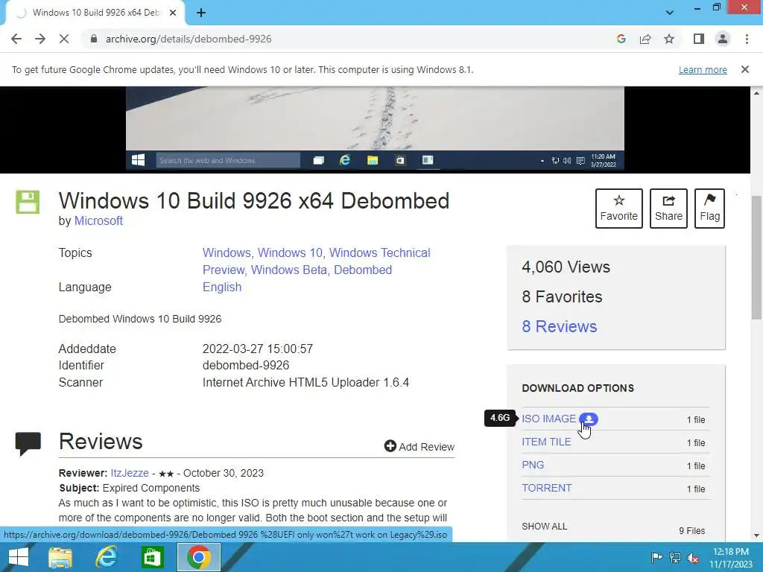The height and width of the screenshot is (572, 763).
Task: Click the muted volume tray icon
Action: [693, 558]
